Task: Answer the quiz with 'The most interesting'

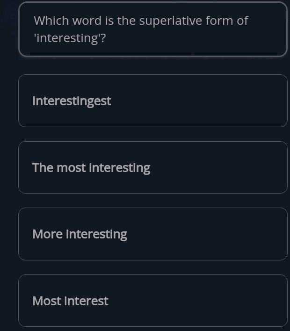Action: click(x=152, y=167)
